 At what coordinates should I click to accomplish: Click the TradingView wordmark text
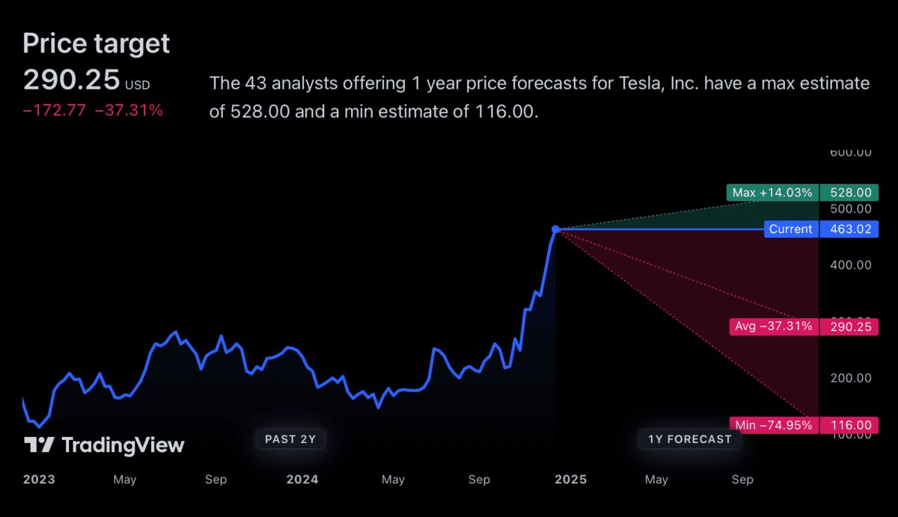(123, 445)
